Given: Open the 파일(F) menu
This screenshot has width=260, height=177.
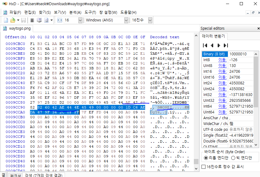Looking at the screenshot, I should point(15,13).
